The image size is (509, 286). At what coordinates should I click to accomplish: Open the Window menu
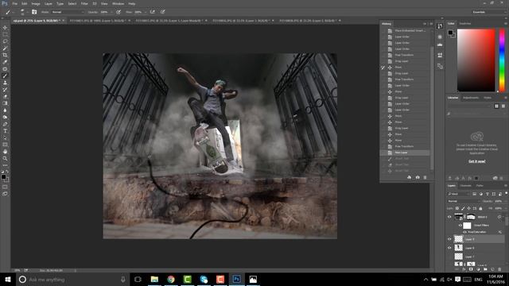point(118,3)
